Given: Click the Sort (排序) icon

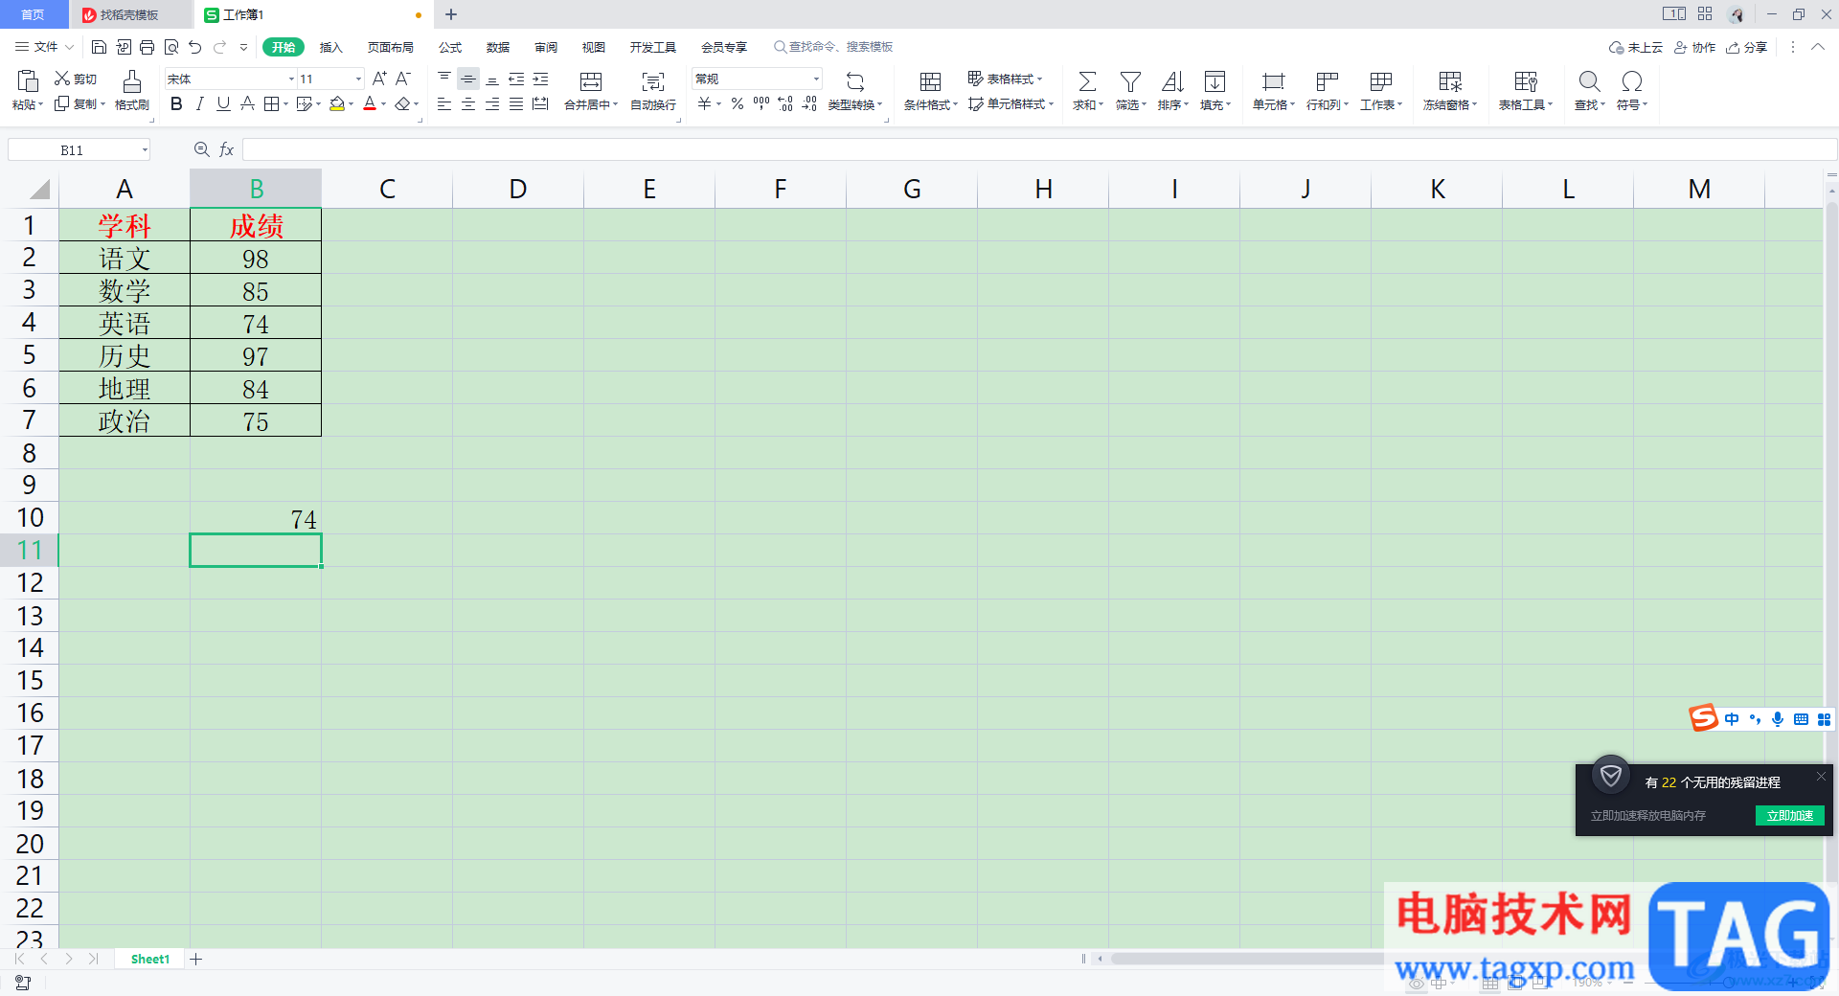Looking at the screenshot, I should point(1172,80).
